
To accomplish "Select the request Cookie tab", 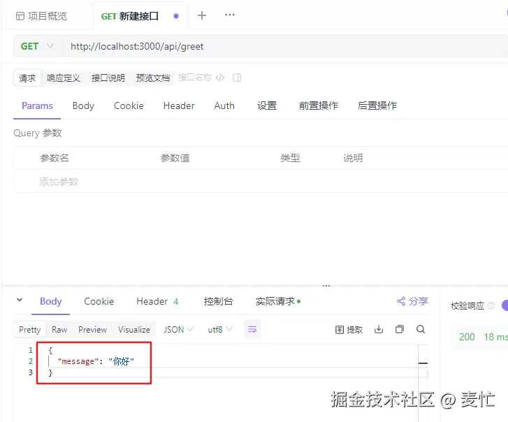I will [129, 105].
